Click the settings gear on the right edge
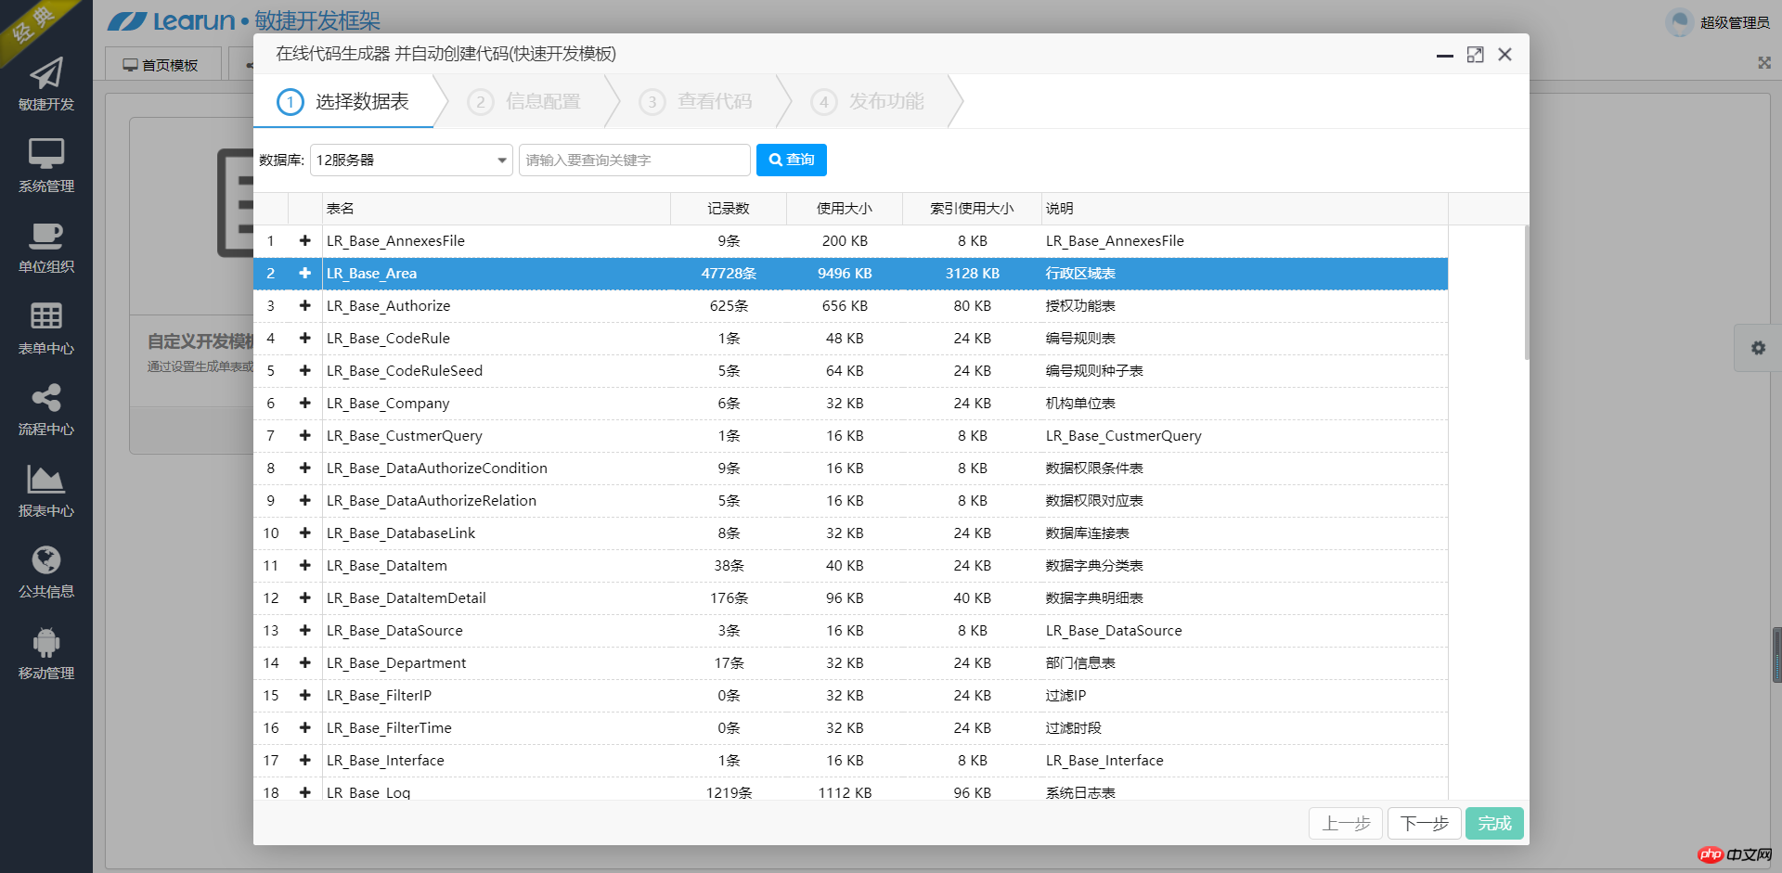This screenshot has width=1782, height=873. [x=1759, y=348]
